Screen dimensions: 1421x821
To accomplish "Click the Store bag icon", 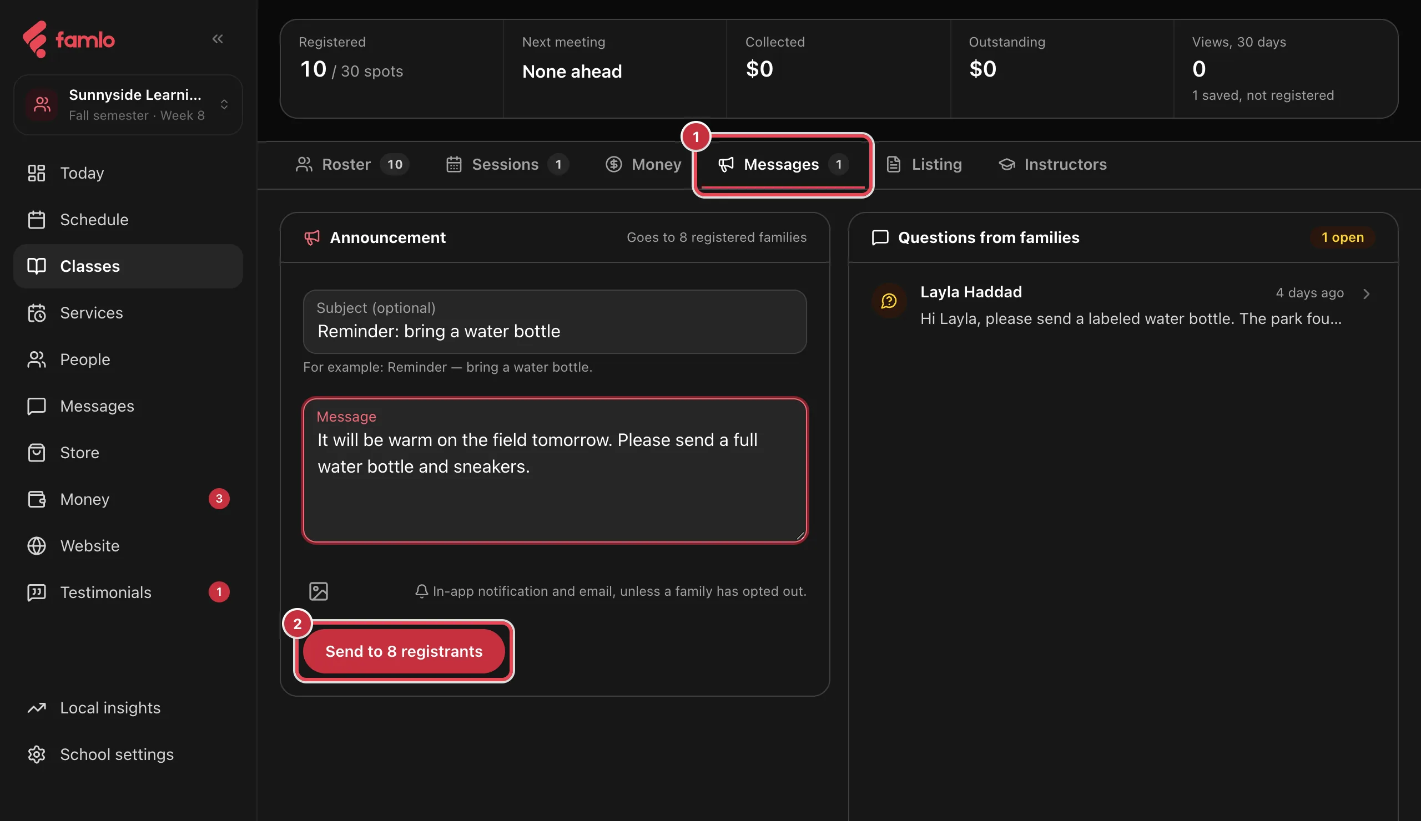I will click(37, 453).
